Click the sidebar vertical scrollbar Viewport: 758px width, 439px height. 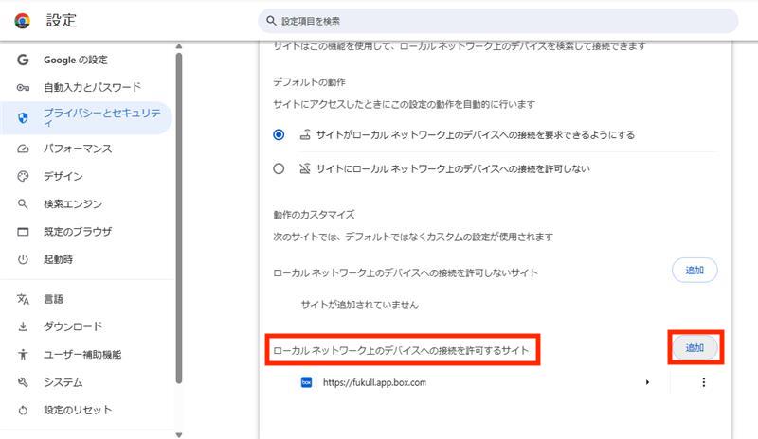pyautogui.click(x=178, y=218)
